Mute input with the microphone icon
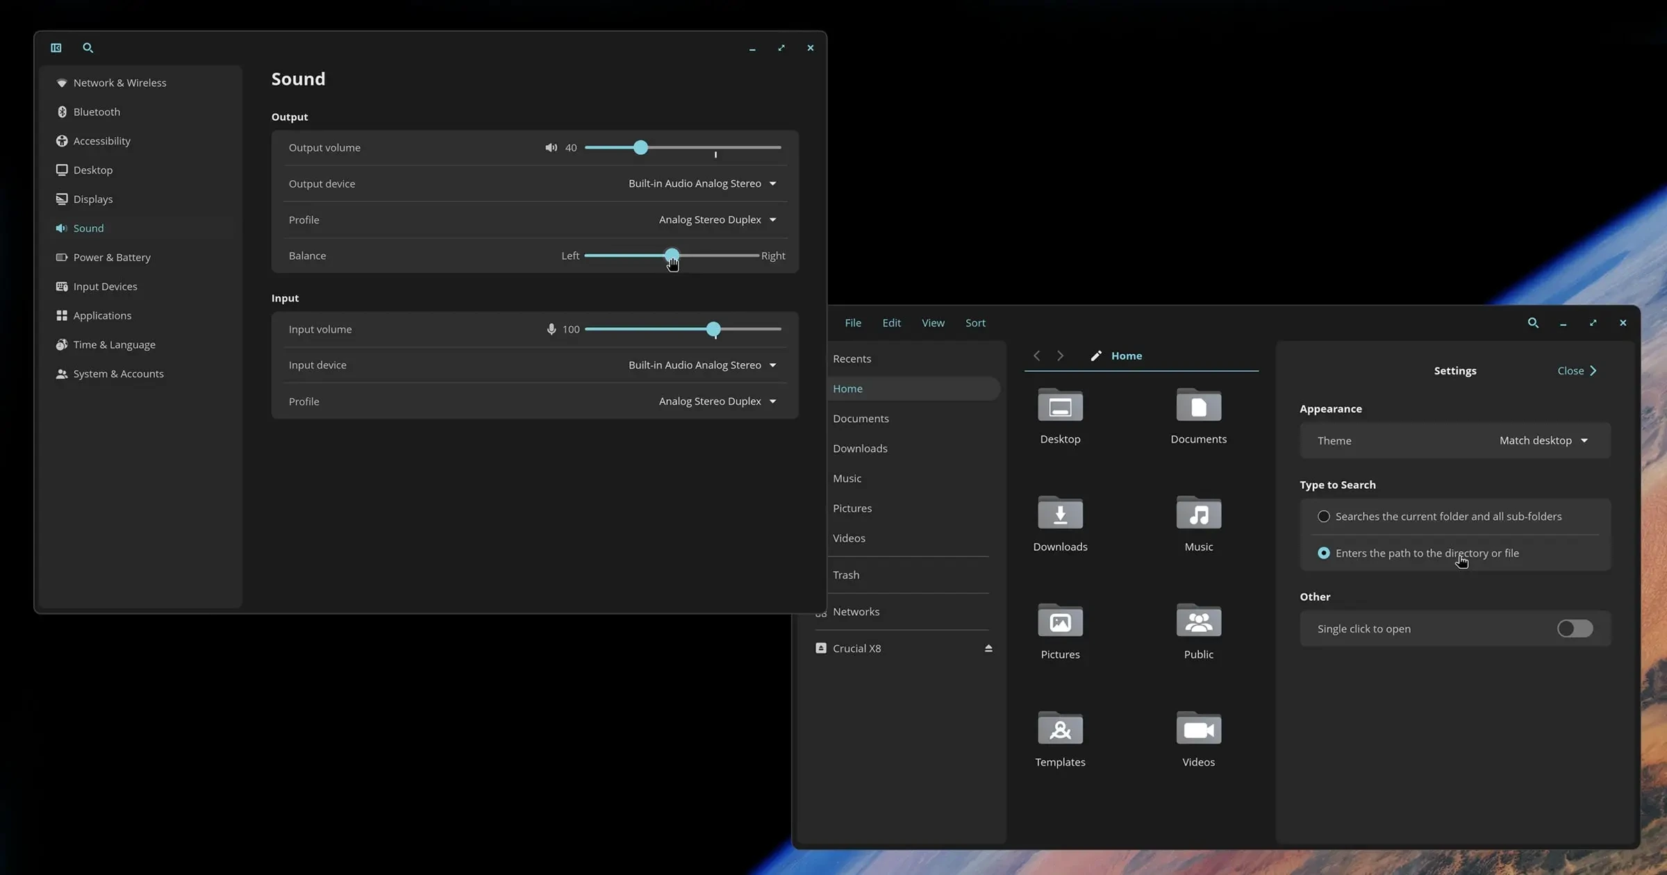 coord(551,329)
